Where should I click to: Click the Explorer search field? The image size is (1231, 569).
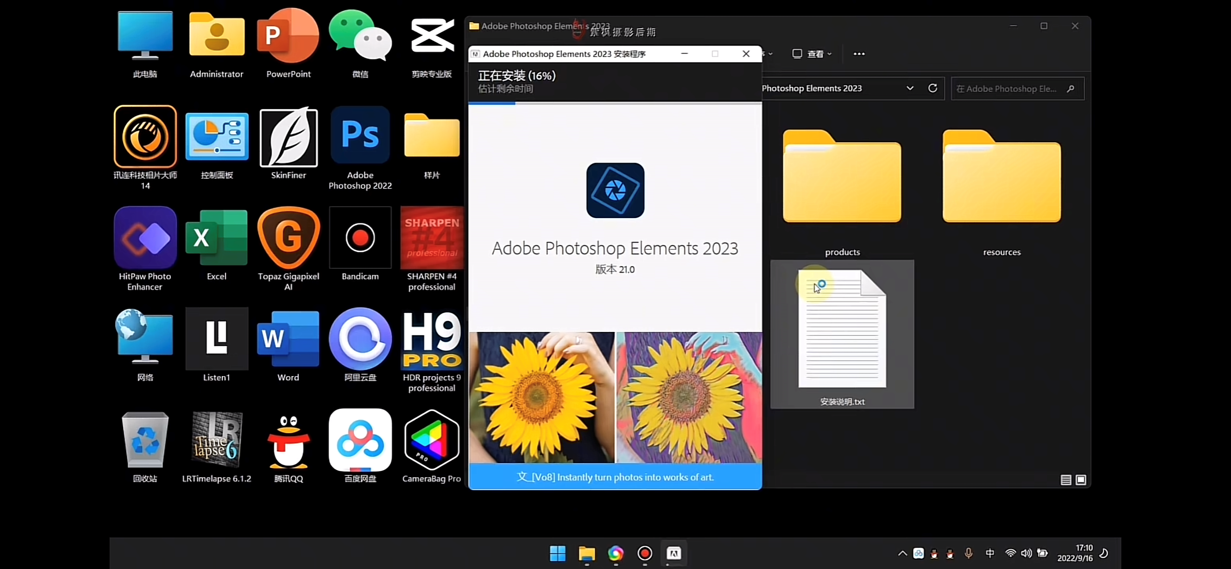(x=1017, y=88)
